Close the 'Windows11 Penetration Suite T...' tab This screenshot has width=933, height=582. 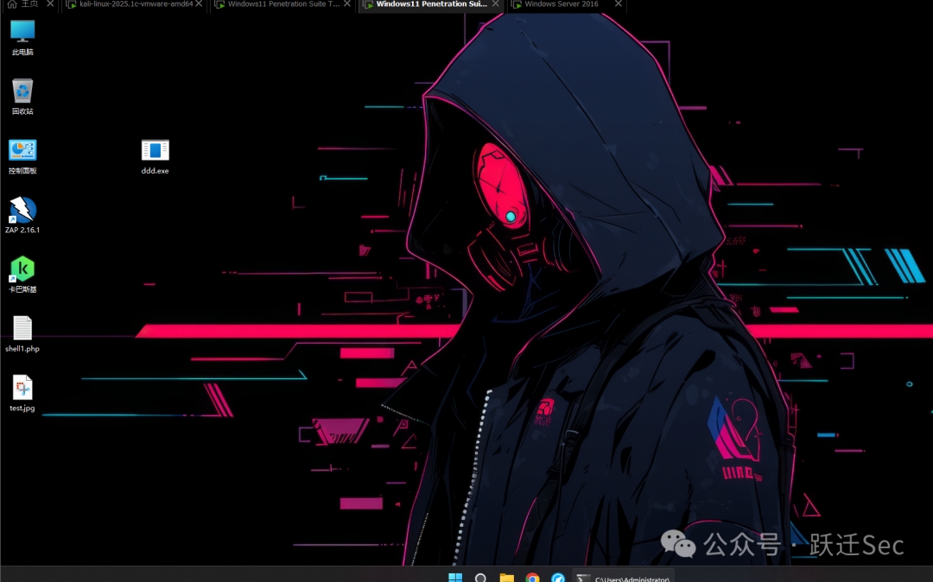click(x=347, y=3)
